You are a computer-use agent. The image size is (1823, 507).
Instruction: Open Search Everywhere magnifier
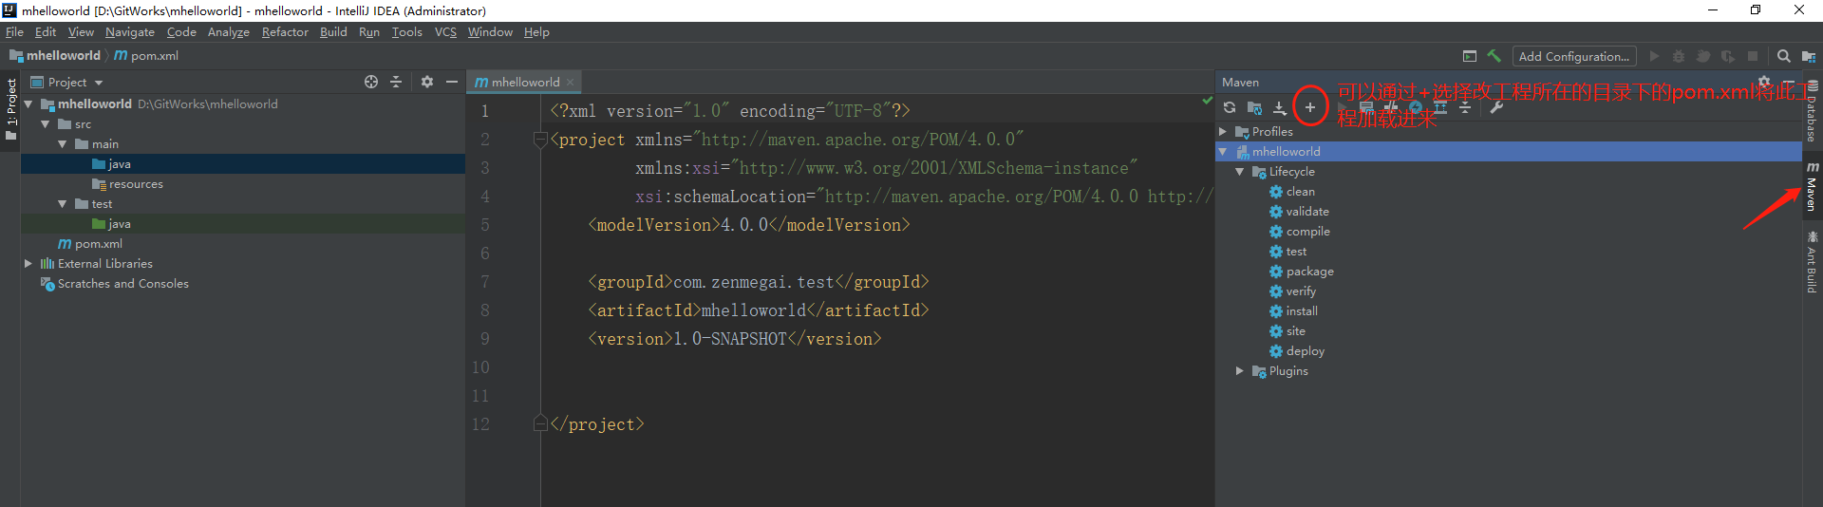(1784, 56)
